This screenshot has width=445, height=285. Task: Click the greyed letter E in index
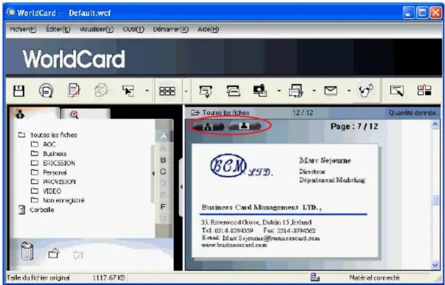[163, 195]
